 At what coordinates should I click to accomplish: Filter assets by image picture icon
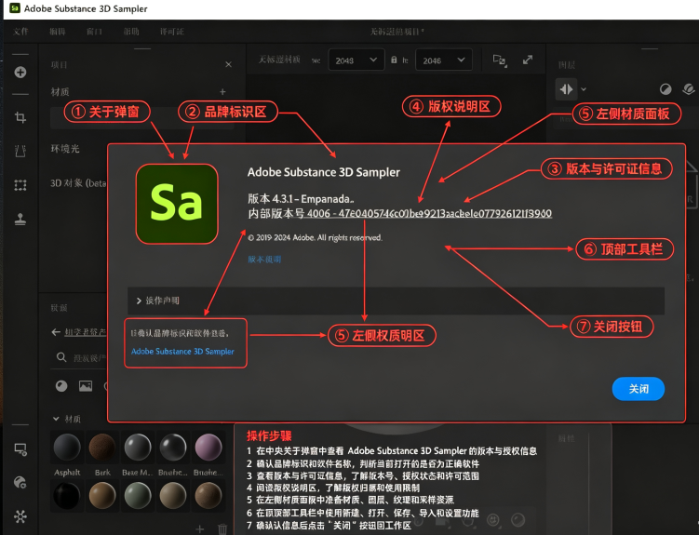click(86, 386)
